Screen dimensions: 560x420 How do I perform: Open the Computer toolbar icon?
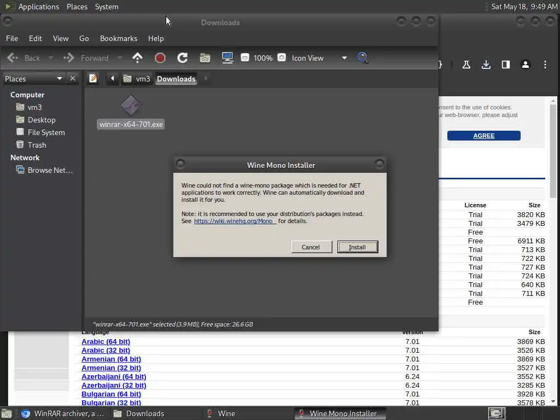(x=227, y=58)
